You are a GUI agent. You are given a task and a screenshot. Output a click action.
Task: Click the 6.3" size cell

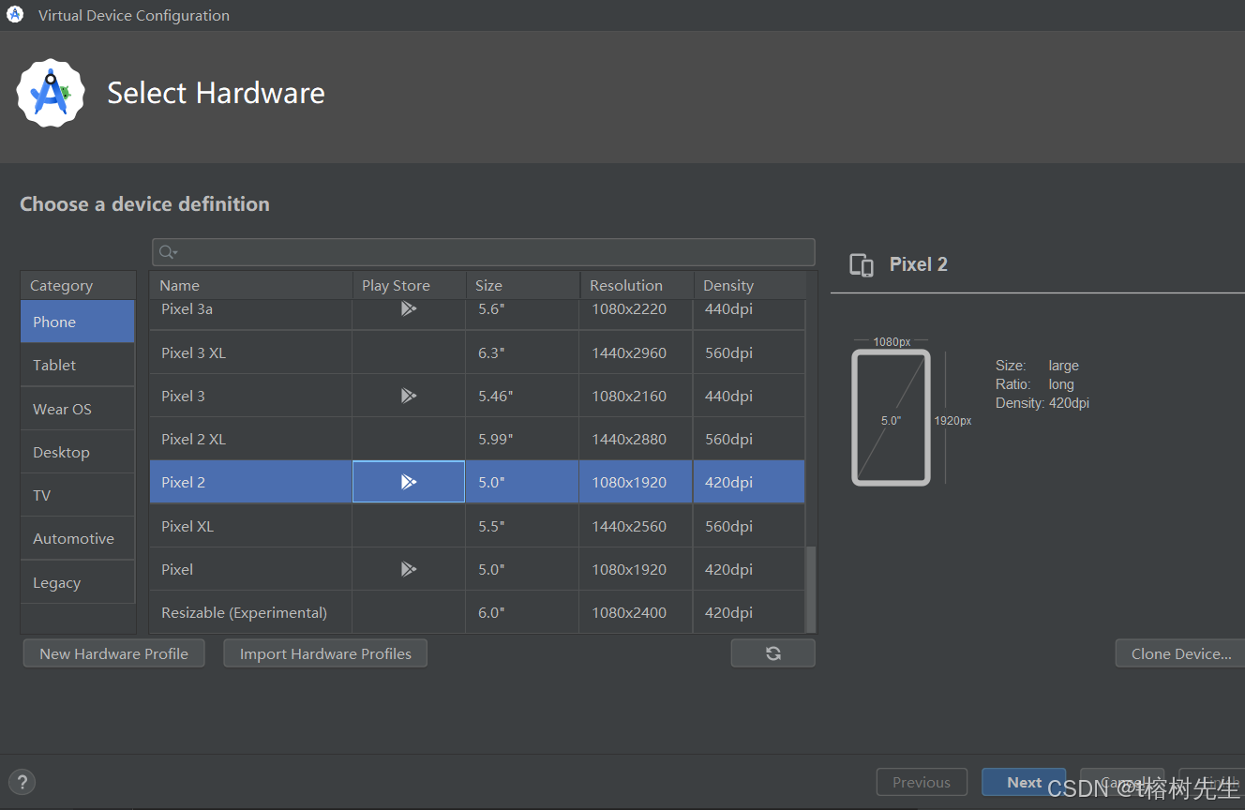coord(522,352)
